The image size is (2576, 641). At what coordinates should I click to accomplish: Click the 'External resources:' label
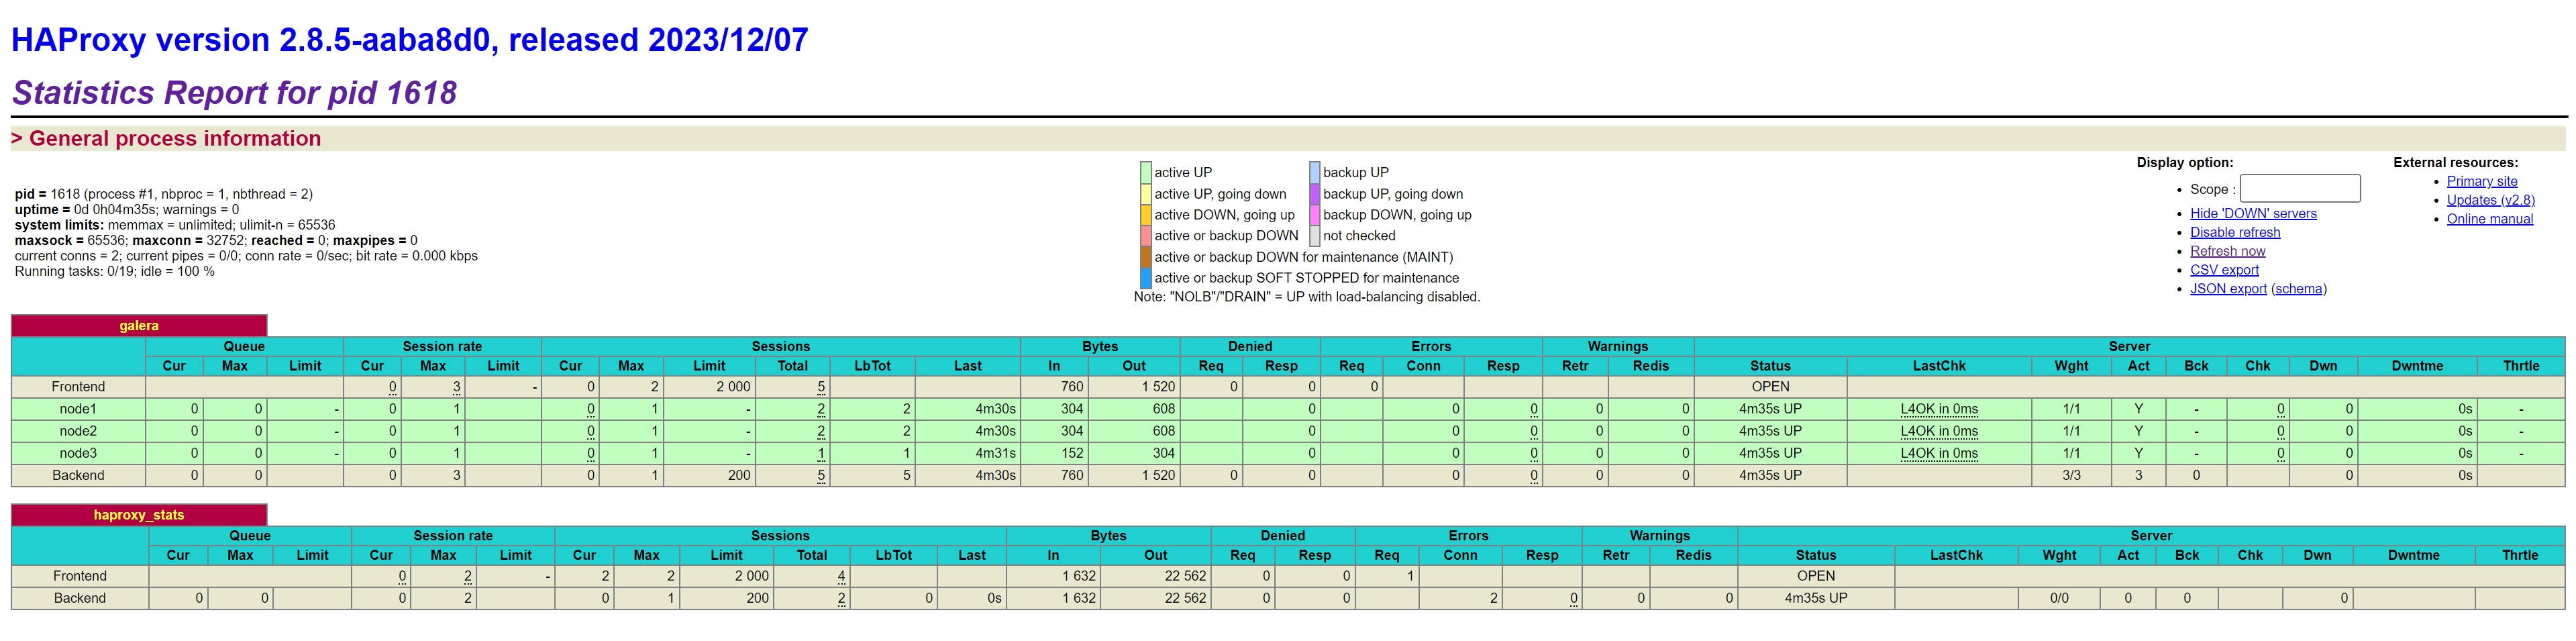click(2456, 163)
